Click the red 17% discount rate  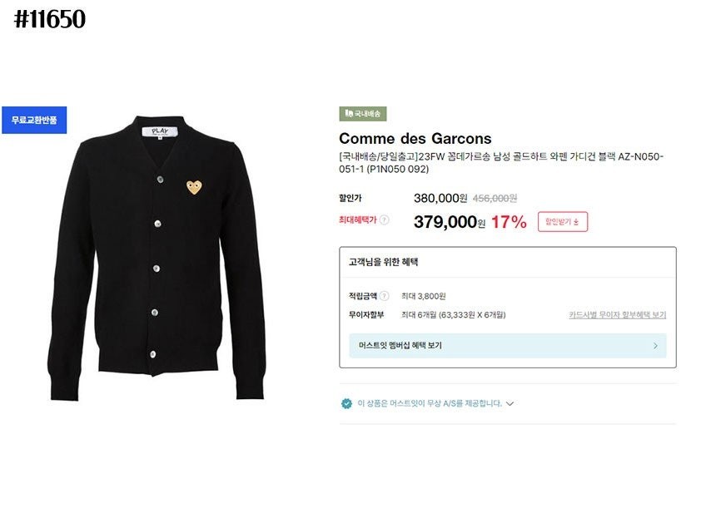click(509, 222)
